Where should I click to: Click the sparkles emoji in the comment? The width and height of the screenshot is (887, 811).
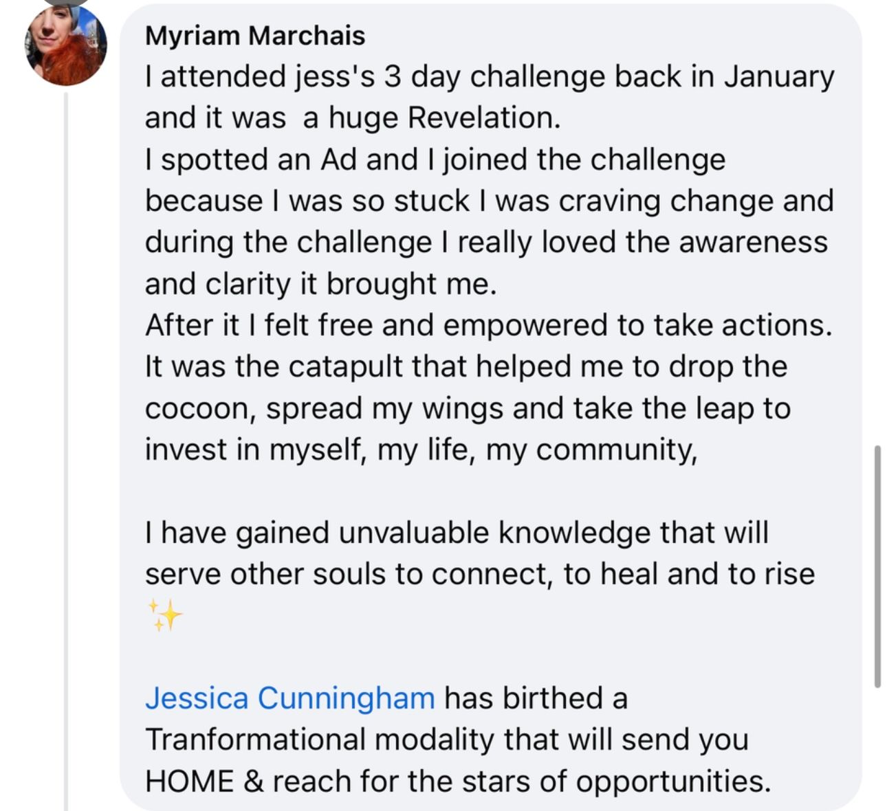coord(165,614)
